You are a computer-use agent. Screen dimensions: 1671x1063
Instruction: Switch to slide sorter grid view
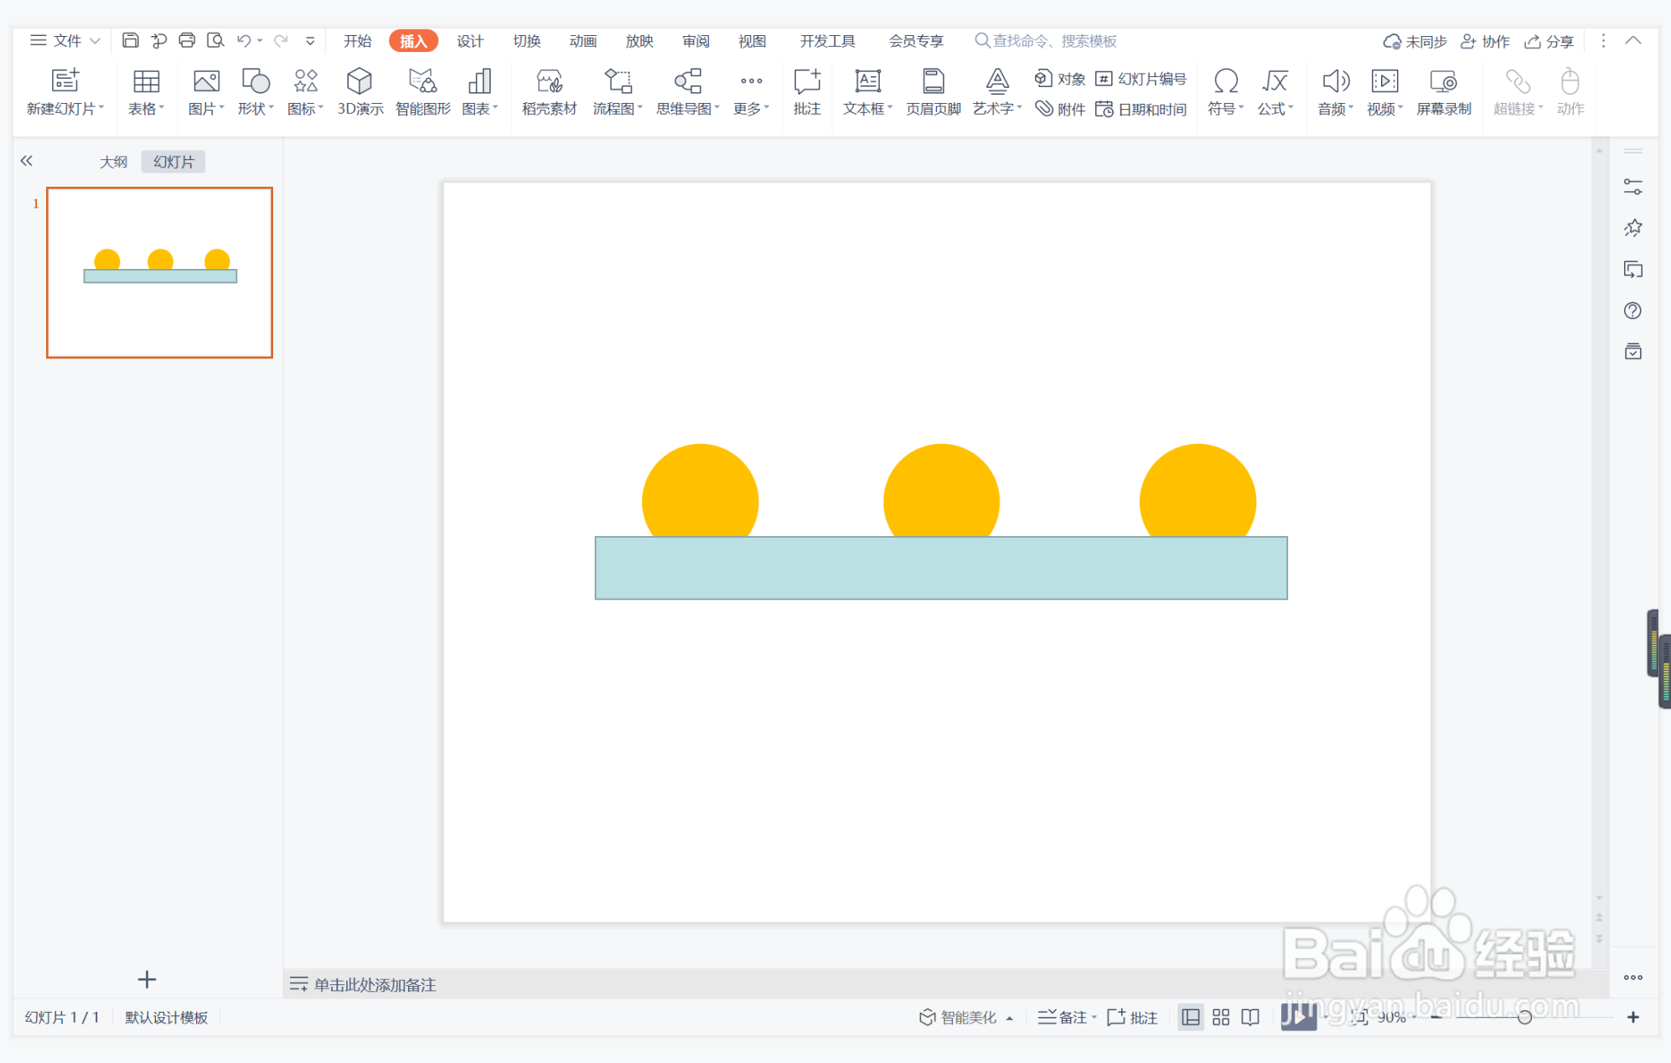click(x=1221, y=1017)
